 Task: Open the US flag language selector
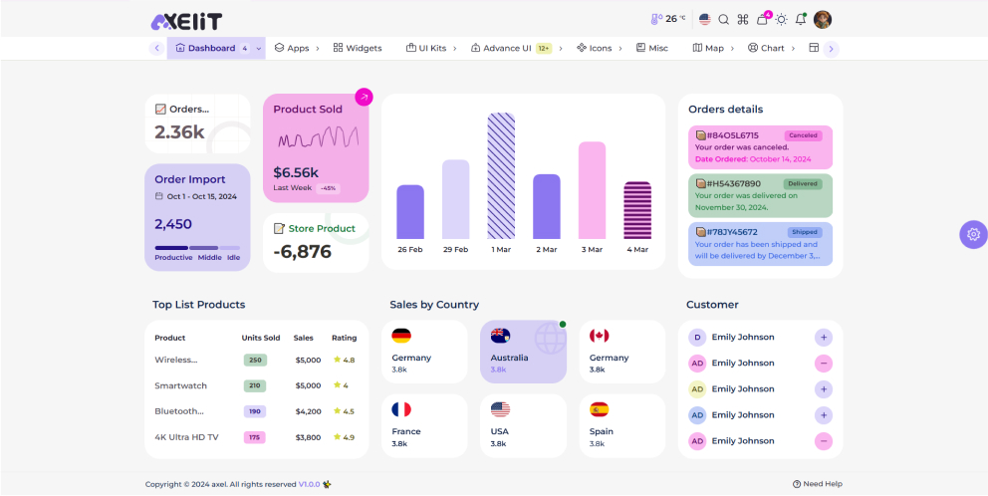coord(705,19)
